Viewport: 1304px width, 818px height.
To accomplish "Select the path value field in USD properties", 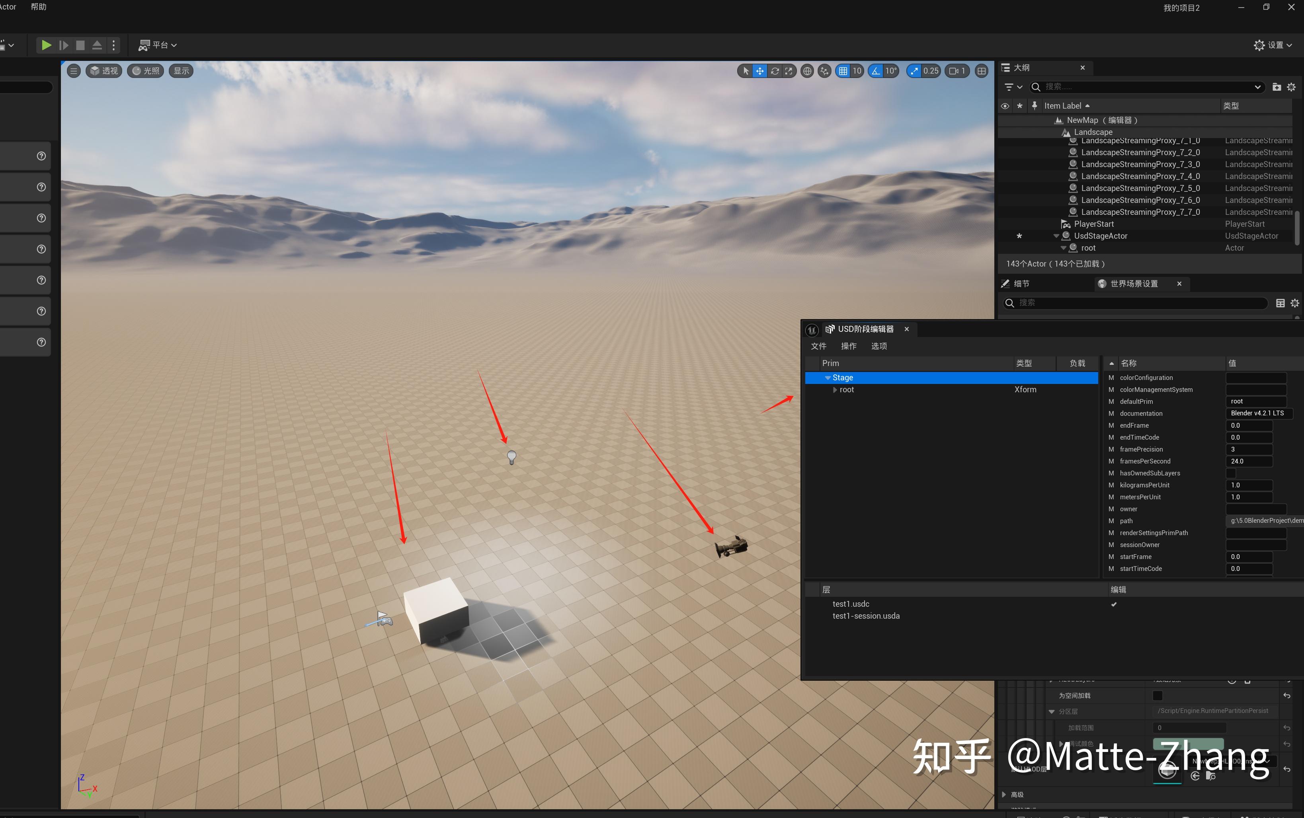I will click(x=1263, y=520).
